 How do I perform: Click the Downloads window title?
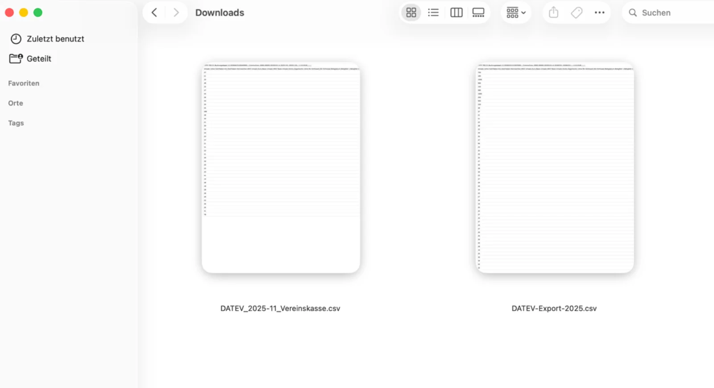[x=220, y=13]
